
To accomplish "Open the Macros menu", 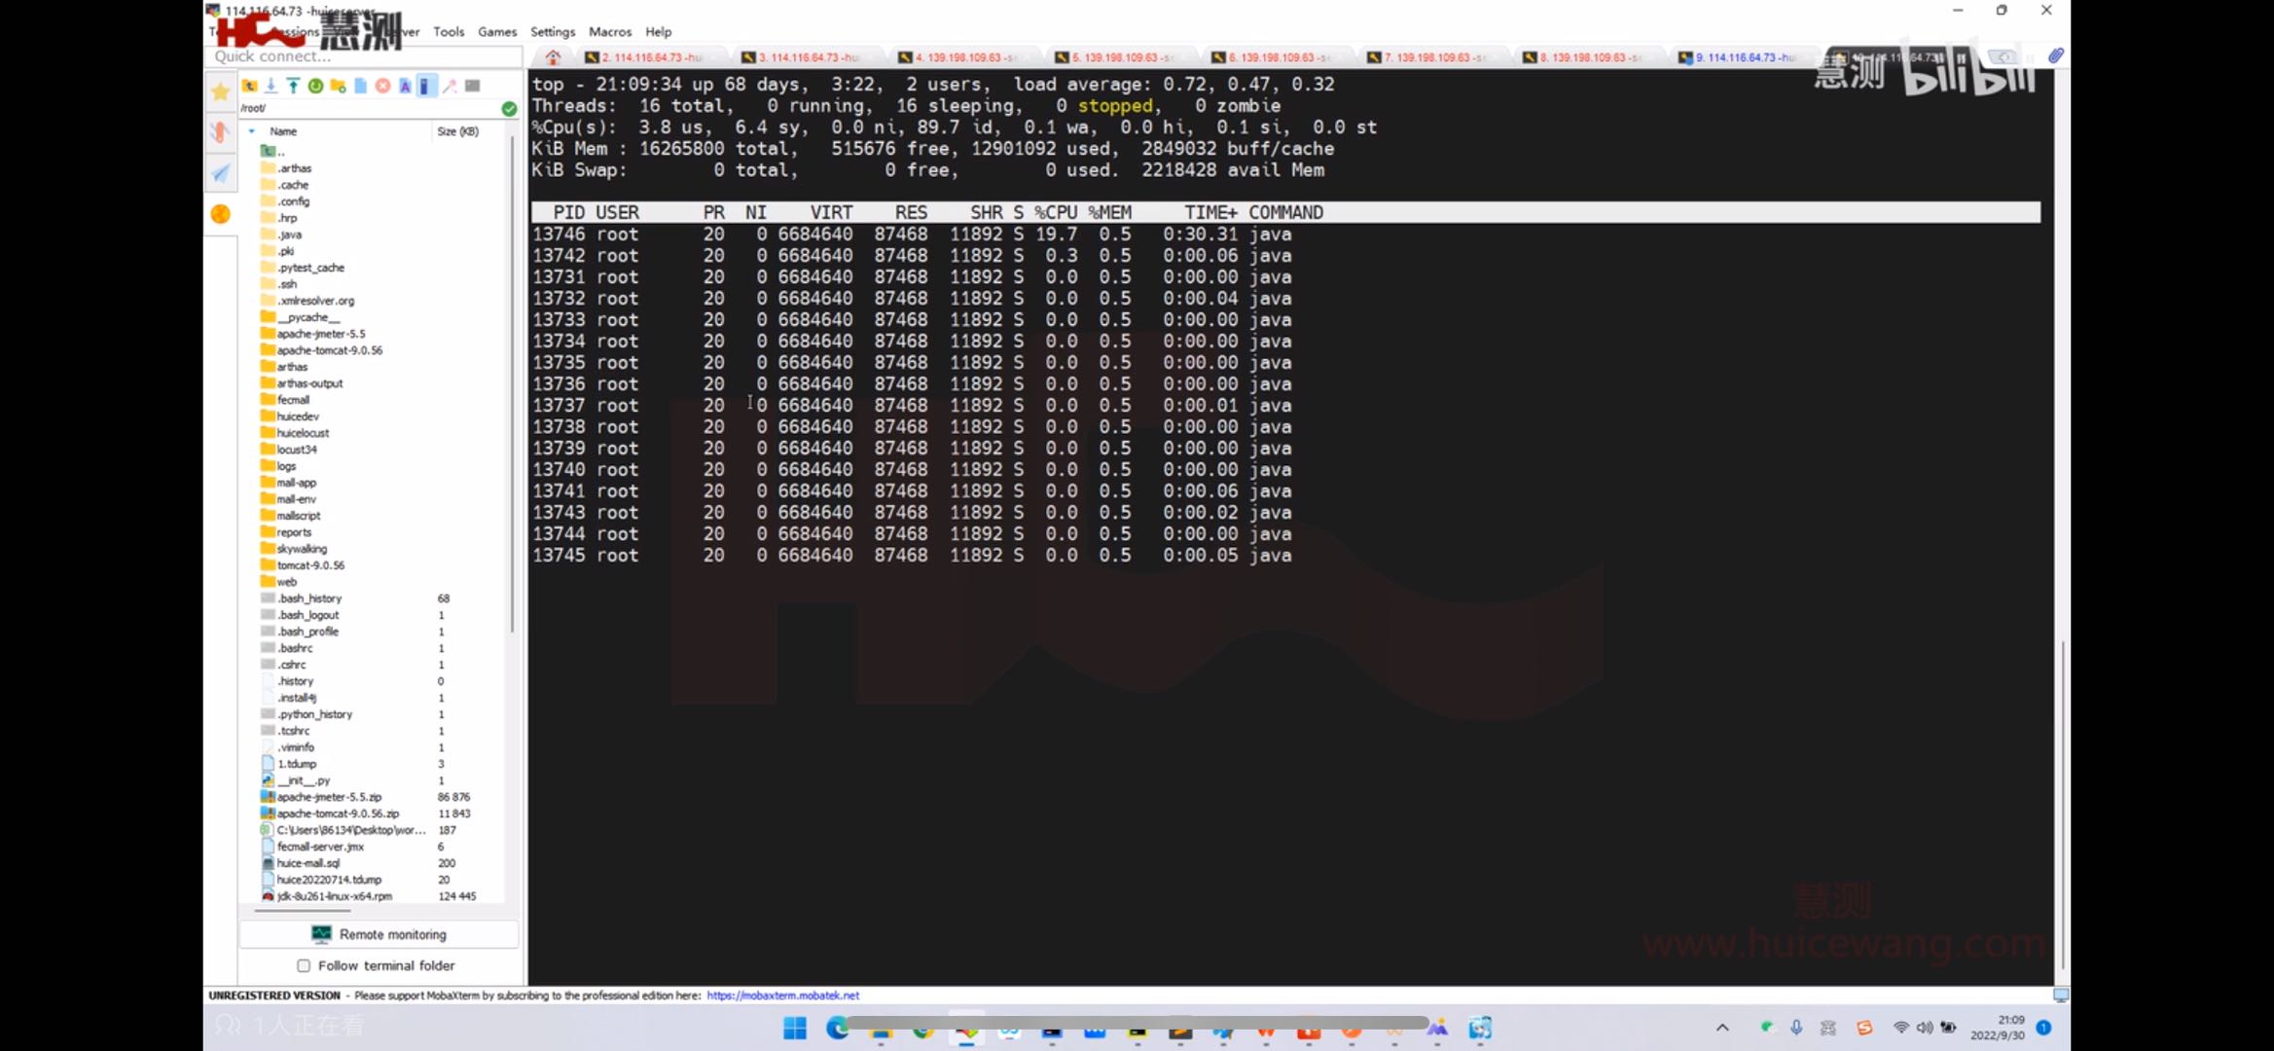I will [610, 31].
